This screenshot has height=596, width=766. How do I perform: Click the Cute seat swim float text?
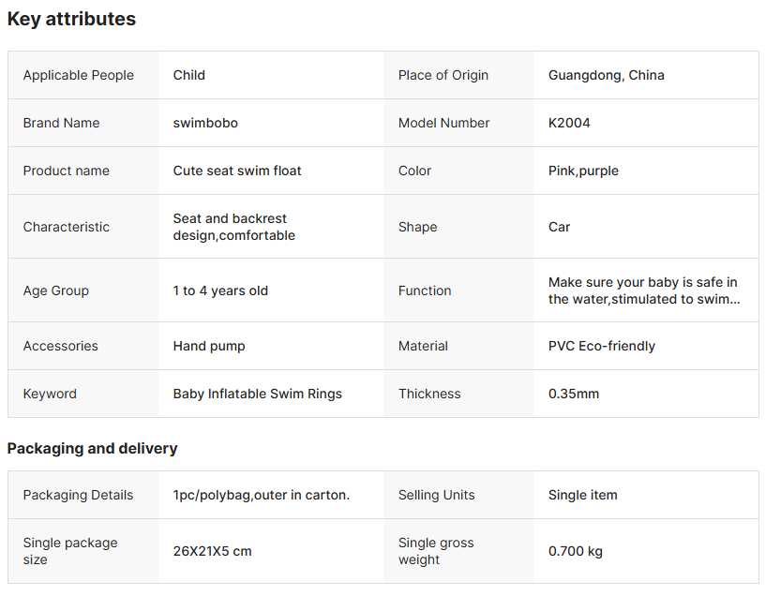[x=237, y=171]
